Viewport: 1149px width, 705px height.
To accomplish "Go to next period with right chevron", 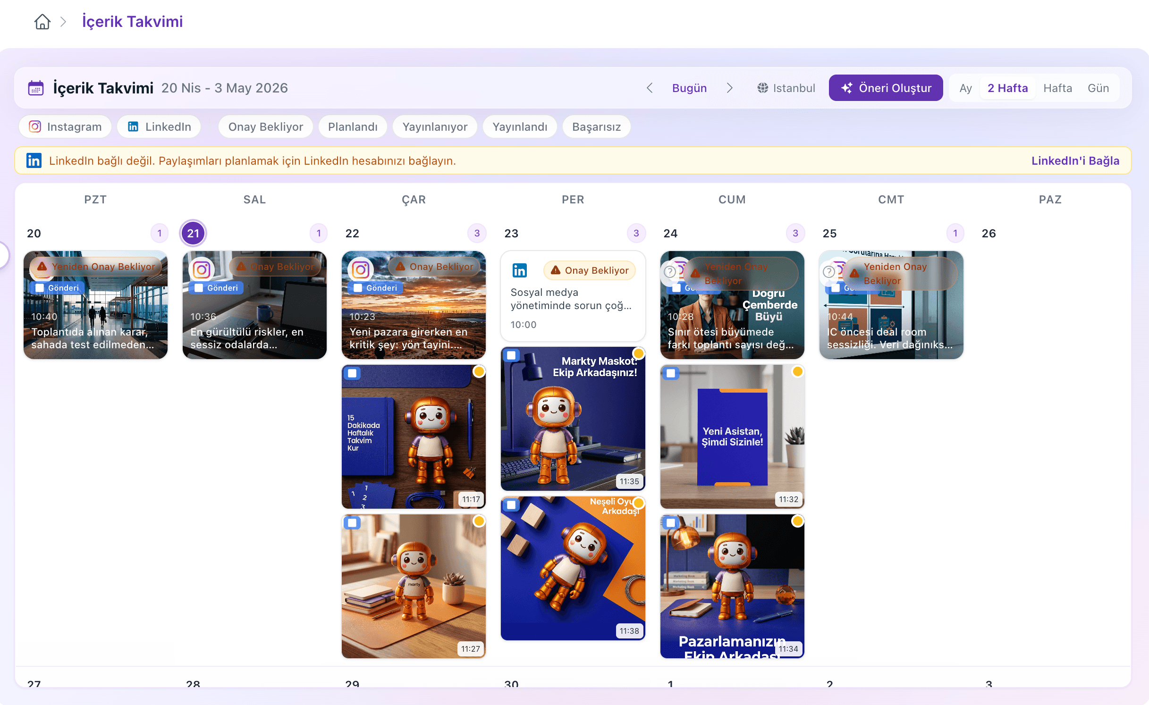I will (x=729, y=88).
